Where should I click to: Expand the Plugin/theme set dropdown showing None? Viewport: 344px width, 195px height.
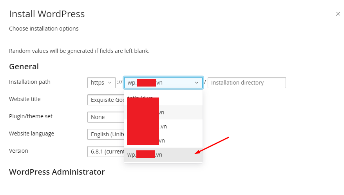click(105, 117)
